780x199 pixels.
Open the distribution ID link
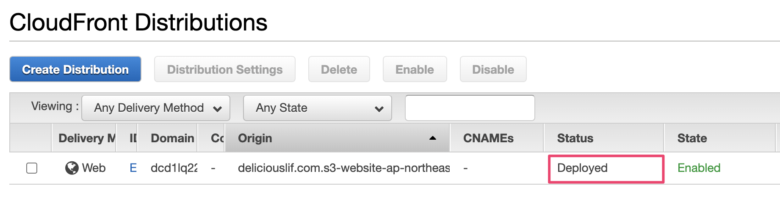click(133, 168)
